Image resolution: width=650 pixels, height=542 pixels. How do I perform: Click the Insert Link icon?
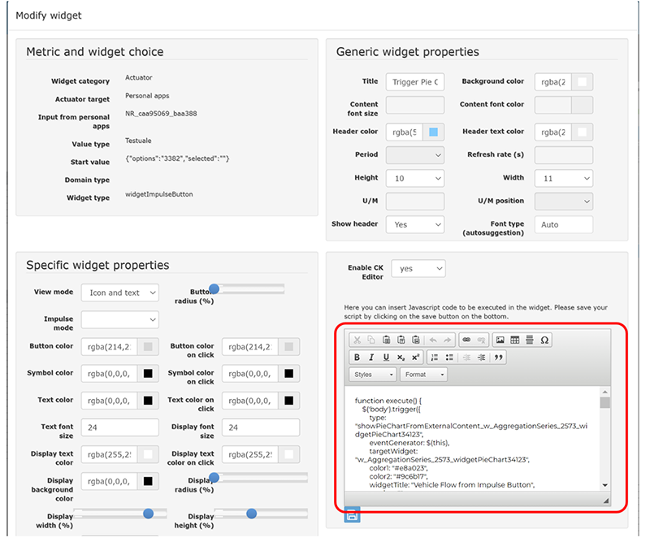pyautogui.click(x=466, y=340)
